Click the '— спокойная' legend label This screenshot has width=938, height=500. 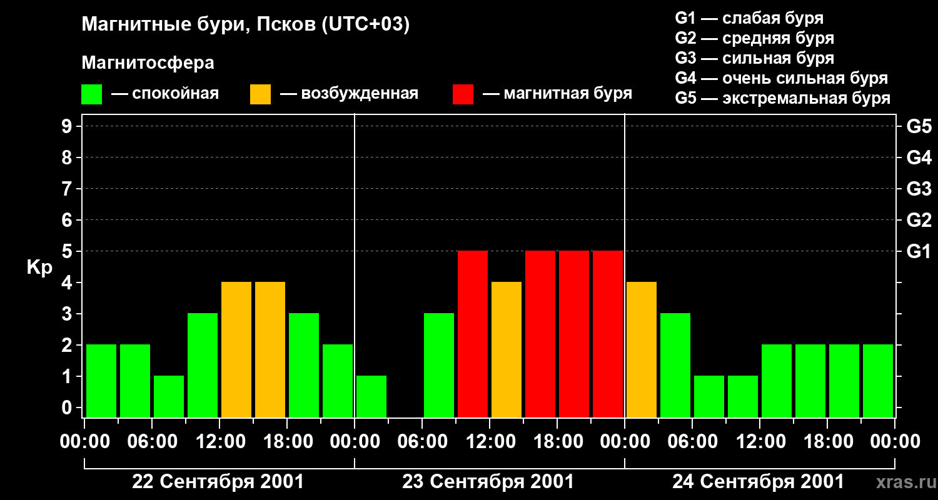click(x=165, y=94)
